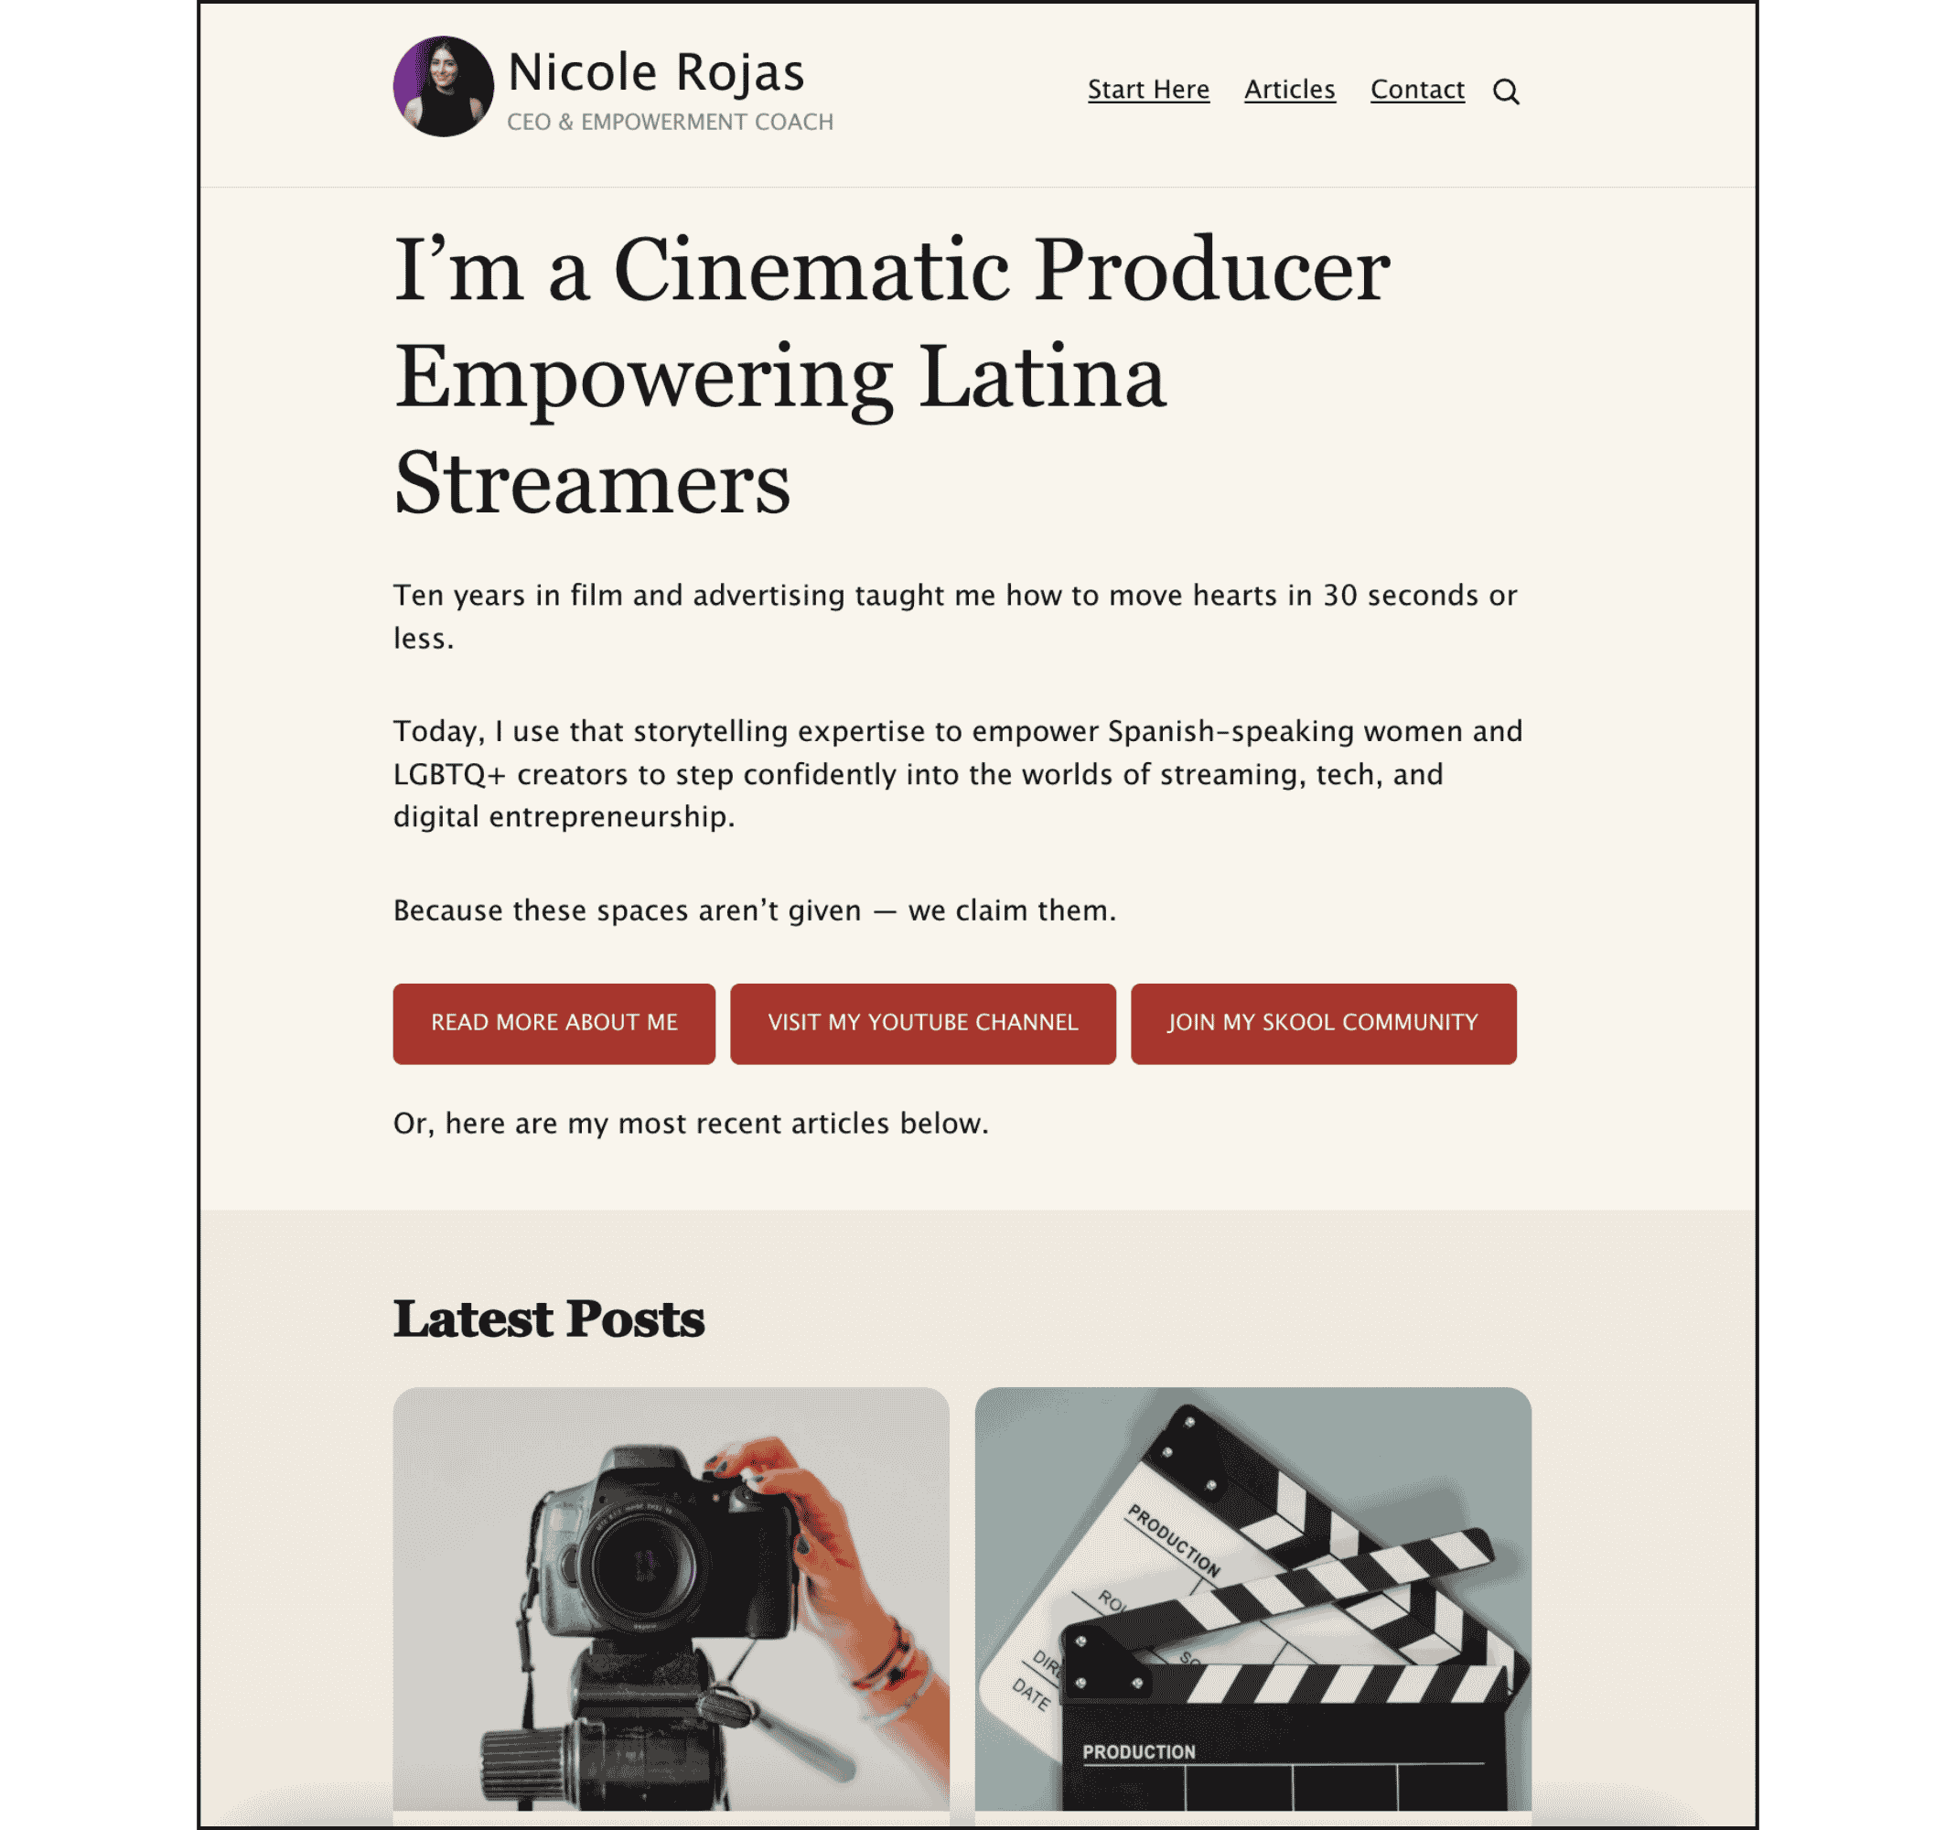Click the Latest Posts heading
The image size is (1956, 1830).
click(x=549, y=1319)
